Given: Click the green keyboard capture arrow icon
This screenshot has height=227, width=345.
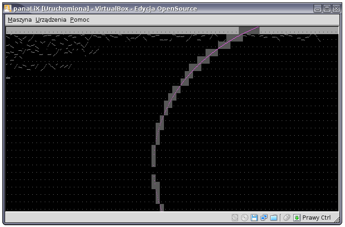Looking at the screenshot, I should pyautogui.click(x=297, y=217).
